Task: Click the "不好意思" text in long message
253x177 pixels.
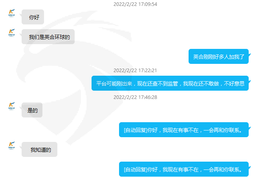Action: coord(234,84)
